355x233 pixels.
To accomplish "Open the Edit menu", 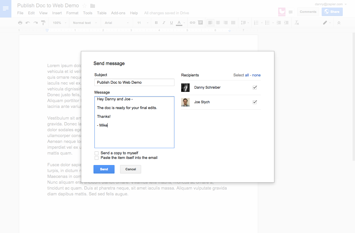I will pyautogui.click(x=31, y=13).
